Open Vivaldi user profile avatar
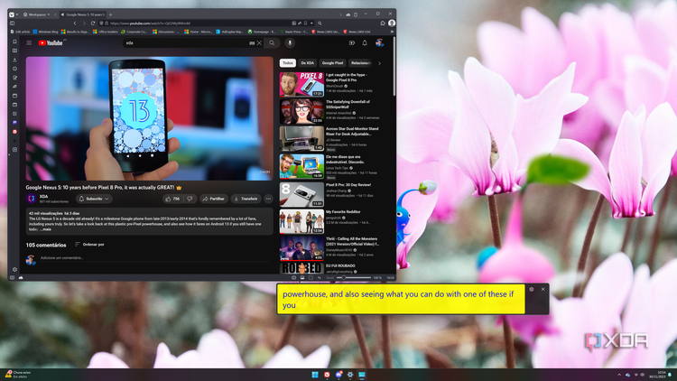 (x=392, y=23)
